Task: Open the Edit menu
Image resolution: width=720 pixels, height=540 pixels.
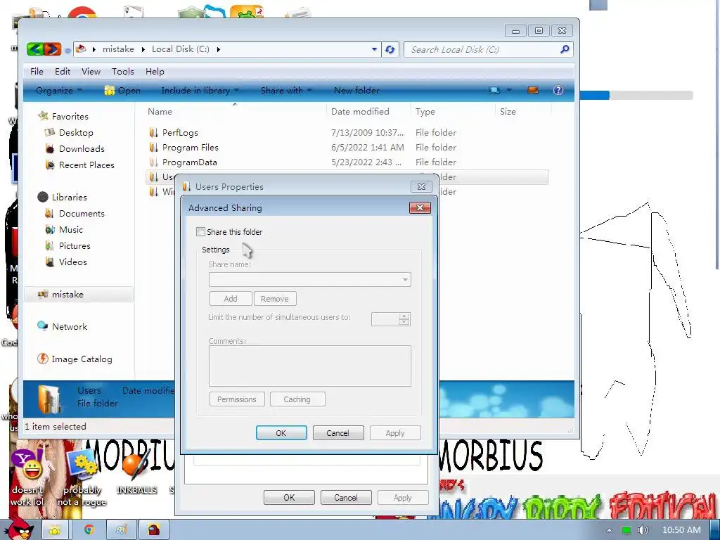Action: tap(63, 72)
